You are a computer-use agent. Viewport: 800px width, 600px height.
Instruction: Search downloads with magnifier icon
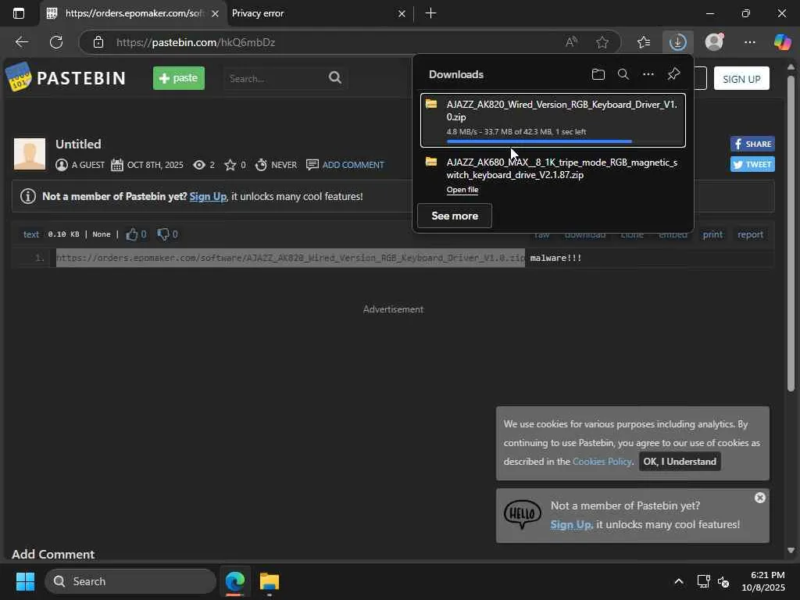(623, 74)
